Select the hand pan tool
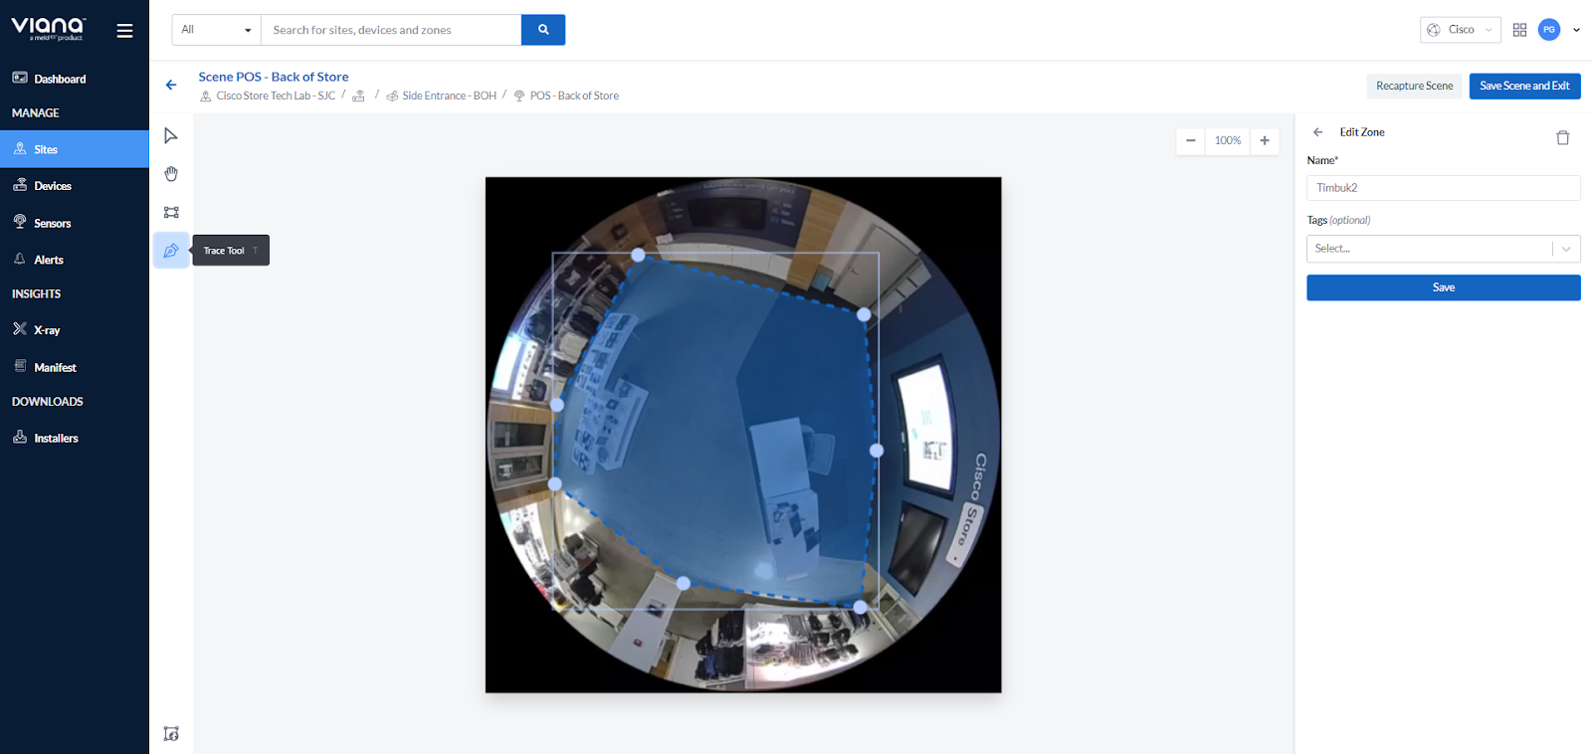 171,174
